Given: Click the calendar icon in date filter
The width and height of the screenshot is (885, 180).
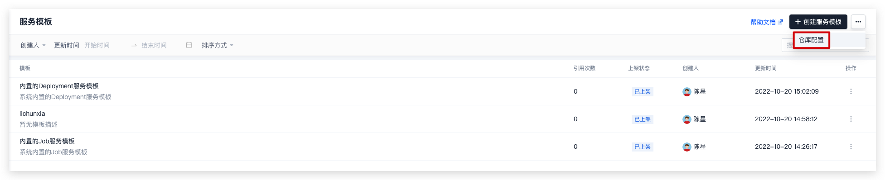Looking at the screenshot, I should tap(189, 45).
